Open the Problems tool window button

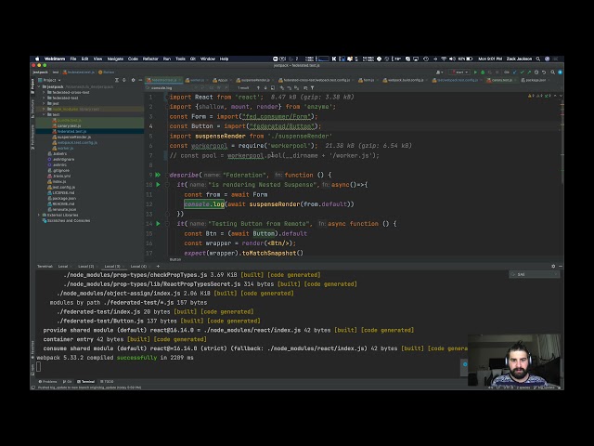pyautogui.click(x=47, y=382)
